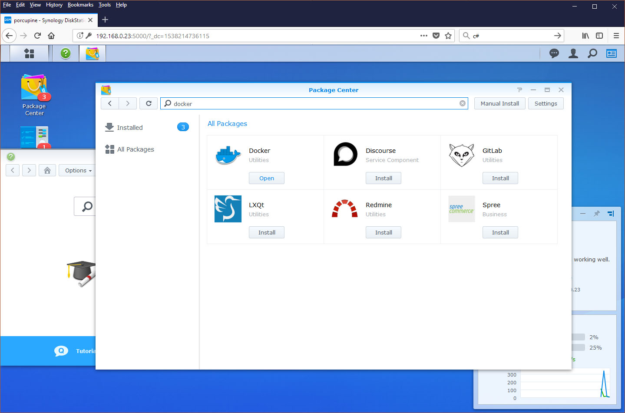
Task: Toggle the DSM widgets panel icon
Action: tap(612, 53)
